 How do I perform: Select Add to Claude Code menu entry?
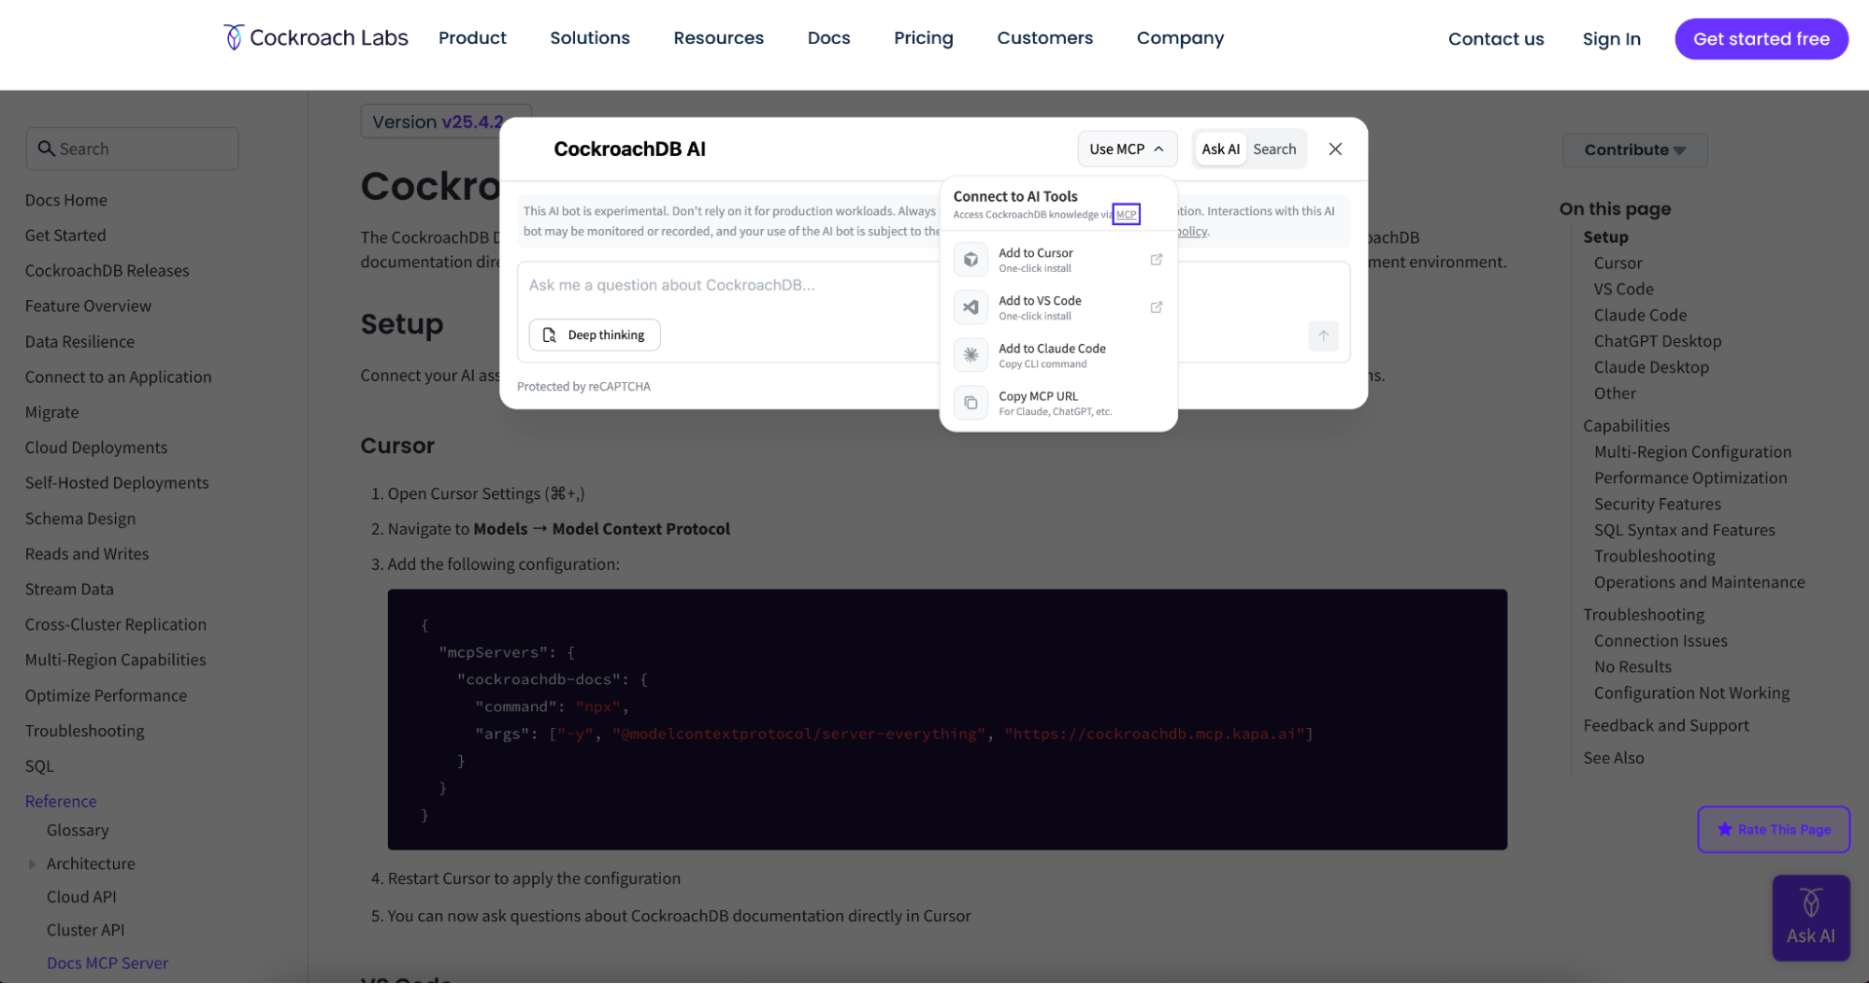[1057, 355]
